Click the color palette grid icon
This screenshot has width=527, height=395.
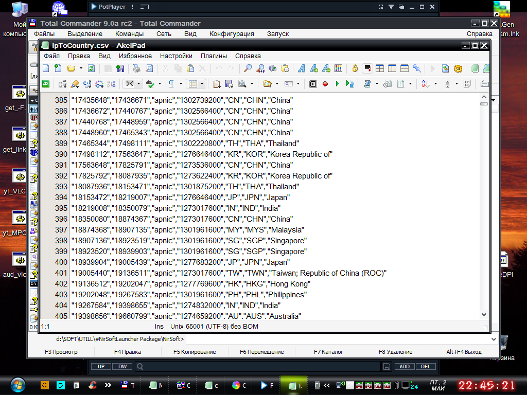pos(339,68)
